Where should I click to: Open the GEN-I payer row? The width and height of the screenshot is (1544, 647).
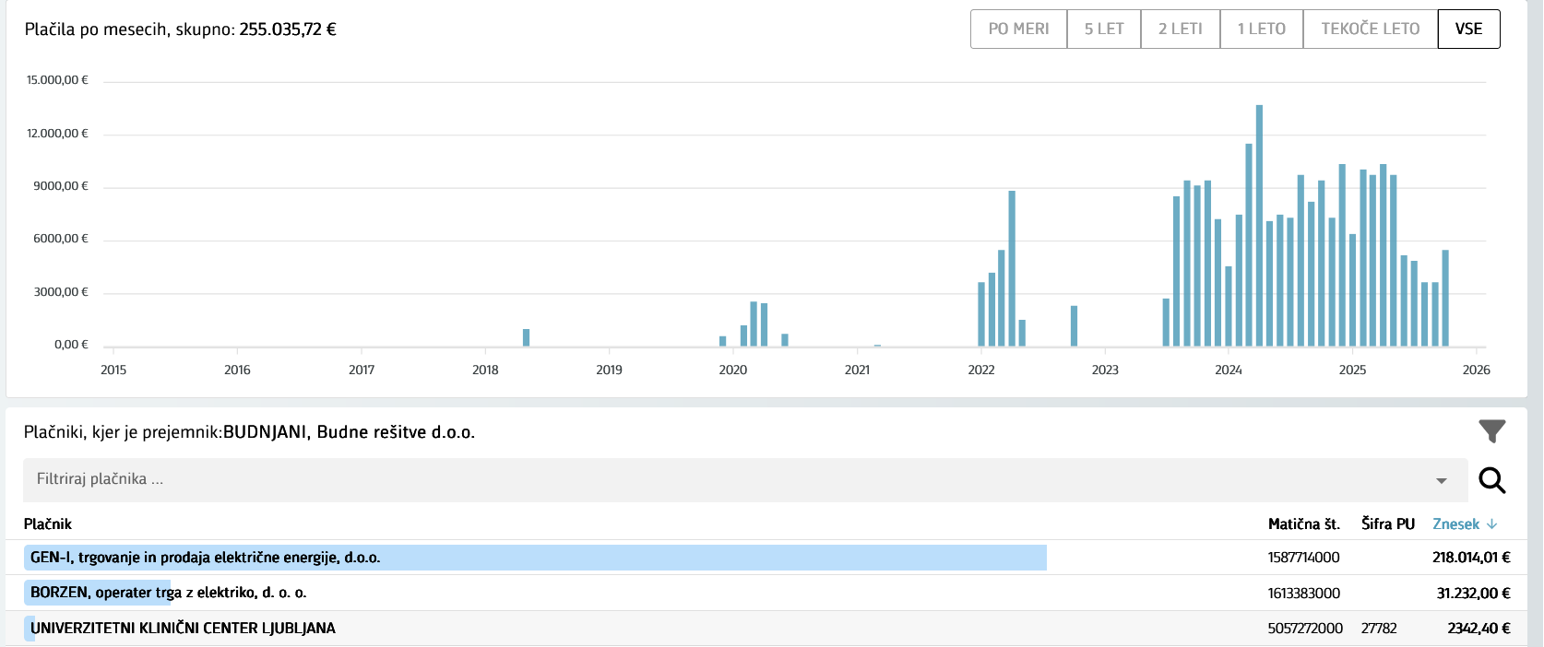205,558
